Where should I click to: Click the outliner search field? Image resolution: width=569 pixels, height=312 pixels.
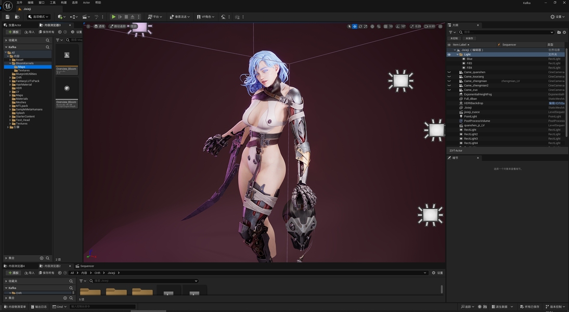(506, 32)
